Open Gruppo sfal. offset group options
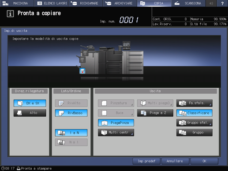Viewport: 228px width, 171px height. (194, 123)
